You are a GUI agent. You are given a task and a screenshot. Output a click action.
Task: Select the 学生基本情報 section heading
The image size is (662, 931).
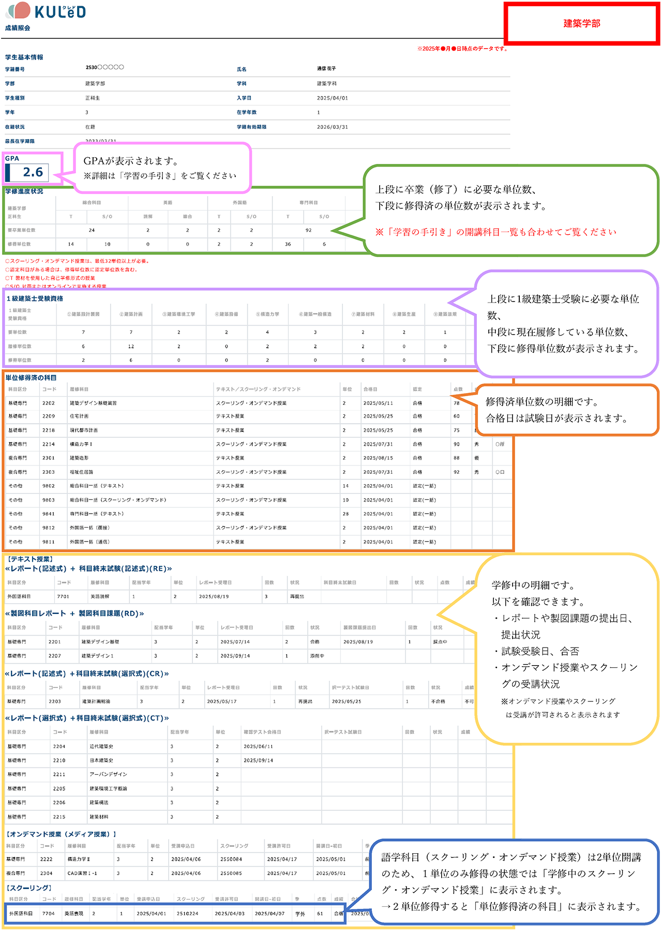click(x=24, y=57)
